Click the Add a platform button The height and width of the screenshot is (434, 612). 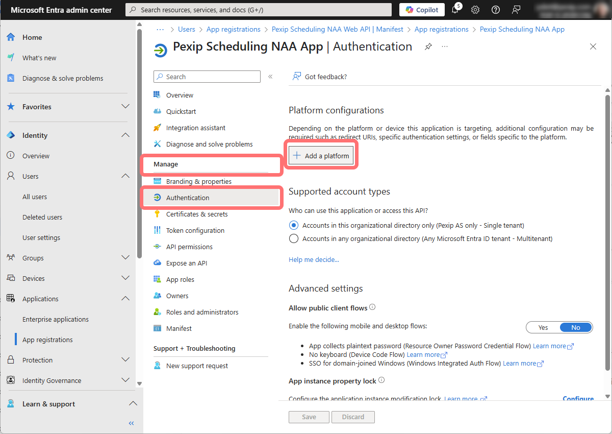321,156
